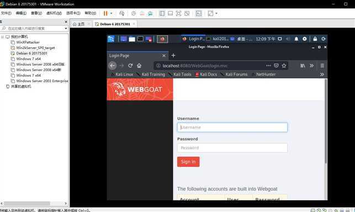Click the Firefox address bar URL
Viewport: 355px width, 212px height.
coord(195,66)
